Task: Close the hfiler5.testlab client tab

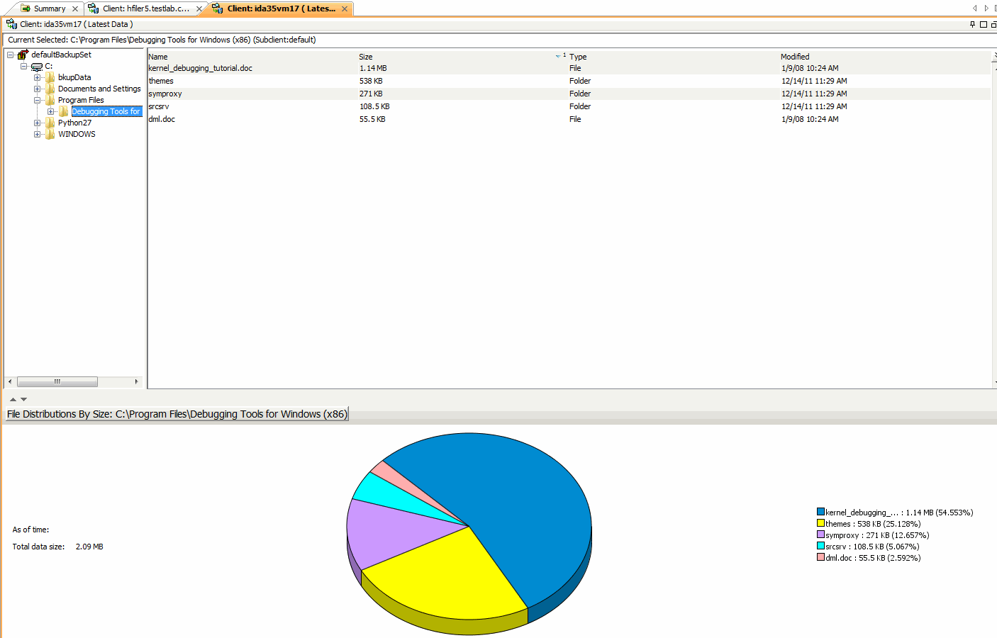Action: pyautogui.click(x=199, y=9)
